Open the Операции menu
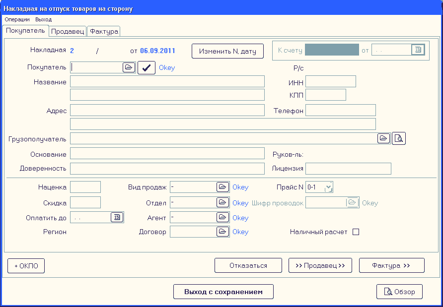443x307 pixels. tap(17, 19)
